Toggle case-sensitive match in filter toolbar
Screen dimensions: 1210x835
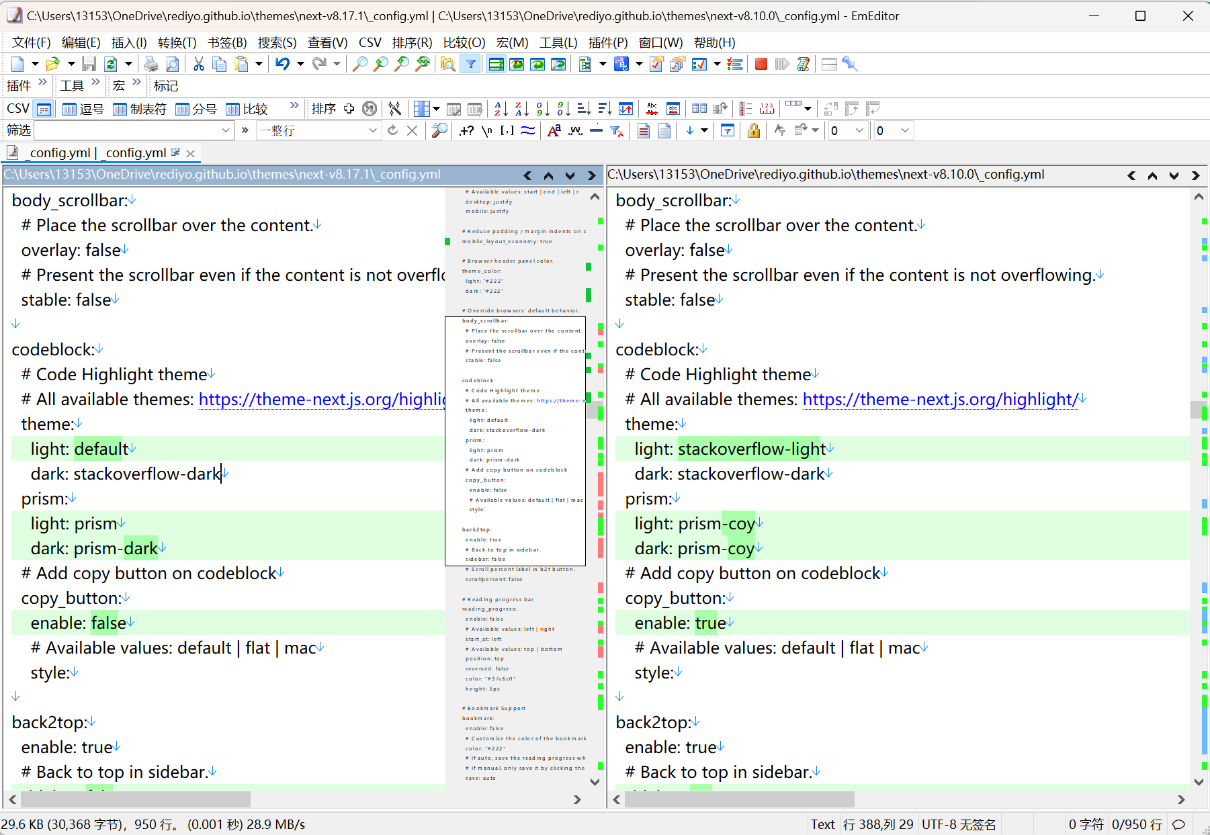click(554, 130)
